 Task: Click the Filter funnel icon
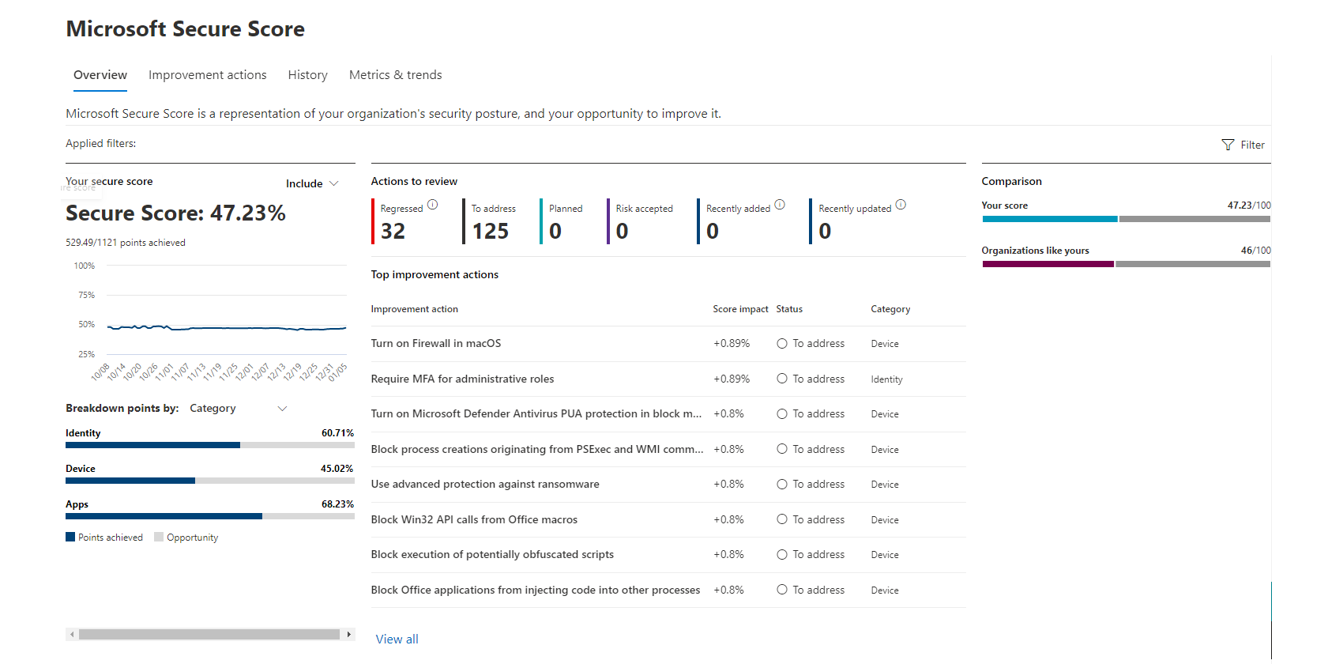(x=1228, y=145)
